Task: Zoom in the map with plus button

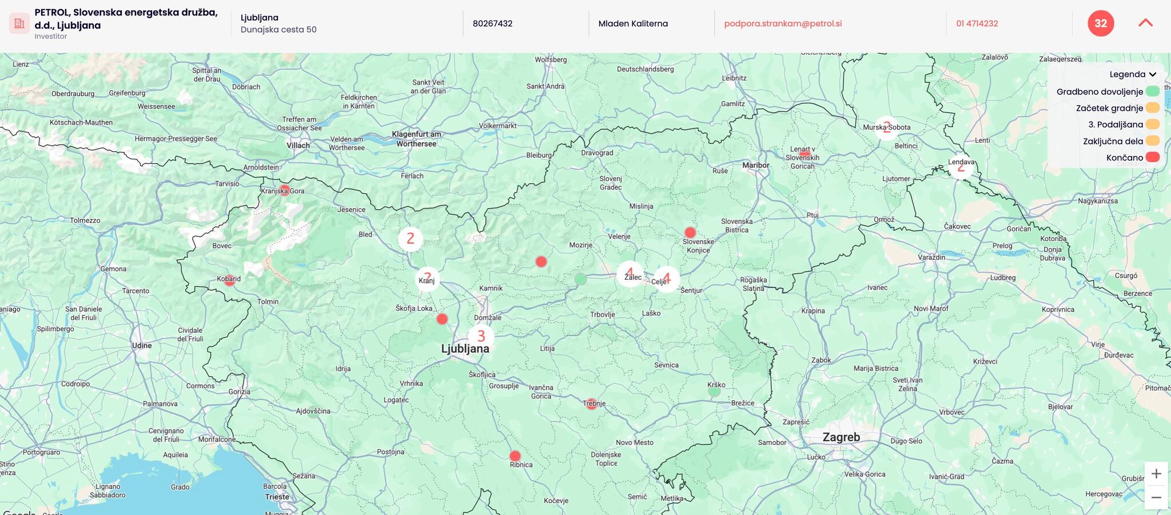Action: 1156,474
